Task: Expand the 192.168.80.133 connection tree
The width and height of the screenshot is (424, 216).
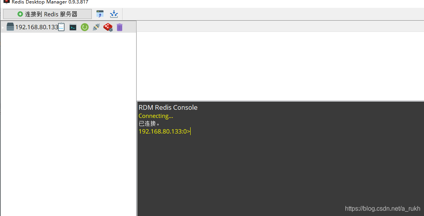Action: (3, 27)
